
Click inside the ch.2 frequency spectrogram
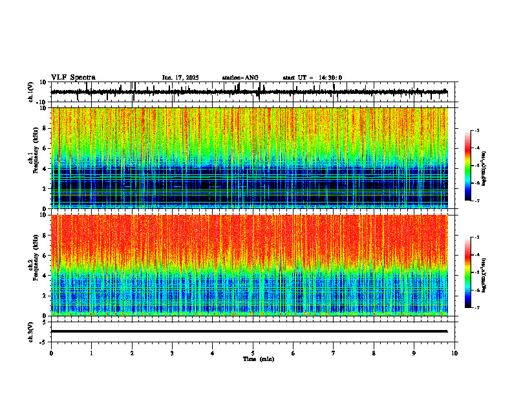tap(249, 265)
